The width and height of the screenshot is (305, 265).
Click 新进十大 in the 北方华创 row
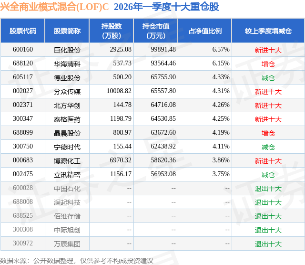coord(268,106)
